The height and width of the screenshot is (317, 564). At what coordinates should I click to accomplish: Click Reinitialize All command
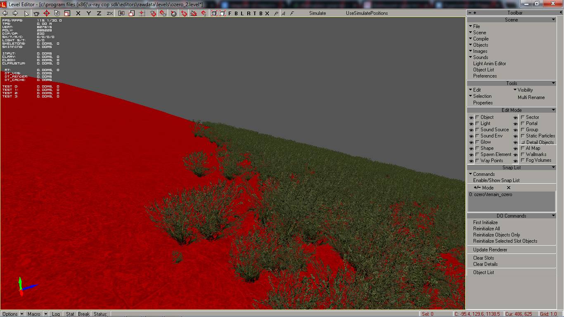486,229
